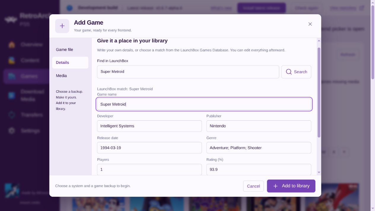Click the blurred Check again button
The width and height of the screenshot is (375, 211).
point(307,8)
